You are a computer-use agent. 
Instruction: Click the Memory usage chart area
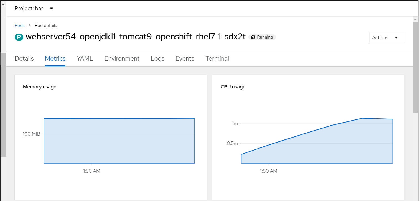119,141
